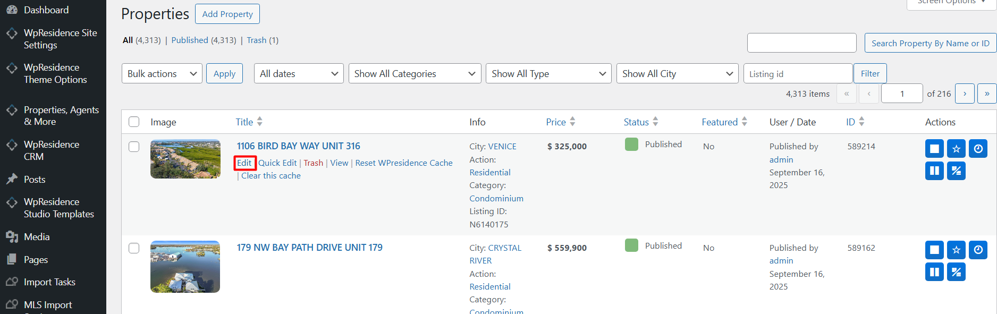Click Edit link under 1106 Bird Bay Way
997x314 pixels.
click(244, 163)
